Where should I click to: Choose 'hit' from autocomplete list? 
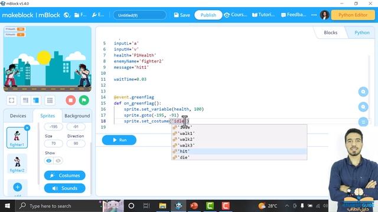pyautogui.click(x=239, y=151)
